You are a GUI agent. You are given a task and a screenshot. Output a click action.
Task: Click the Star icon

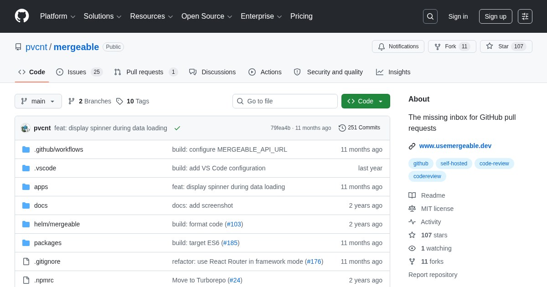click(x=490, y=46)
